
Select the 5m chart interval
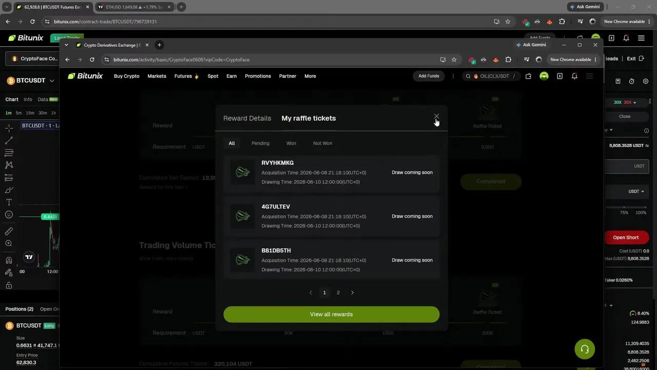tap(18, 113)
